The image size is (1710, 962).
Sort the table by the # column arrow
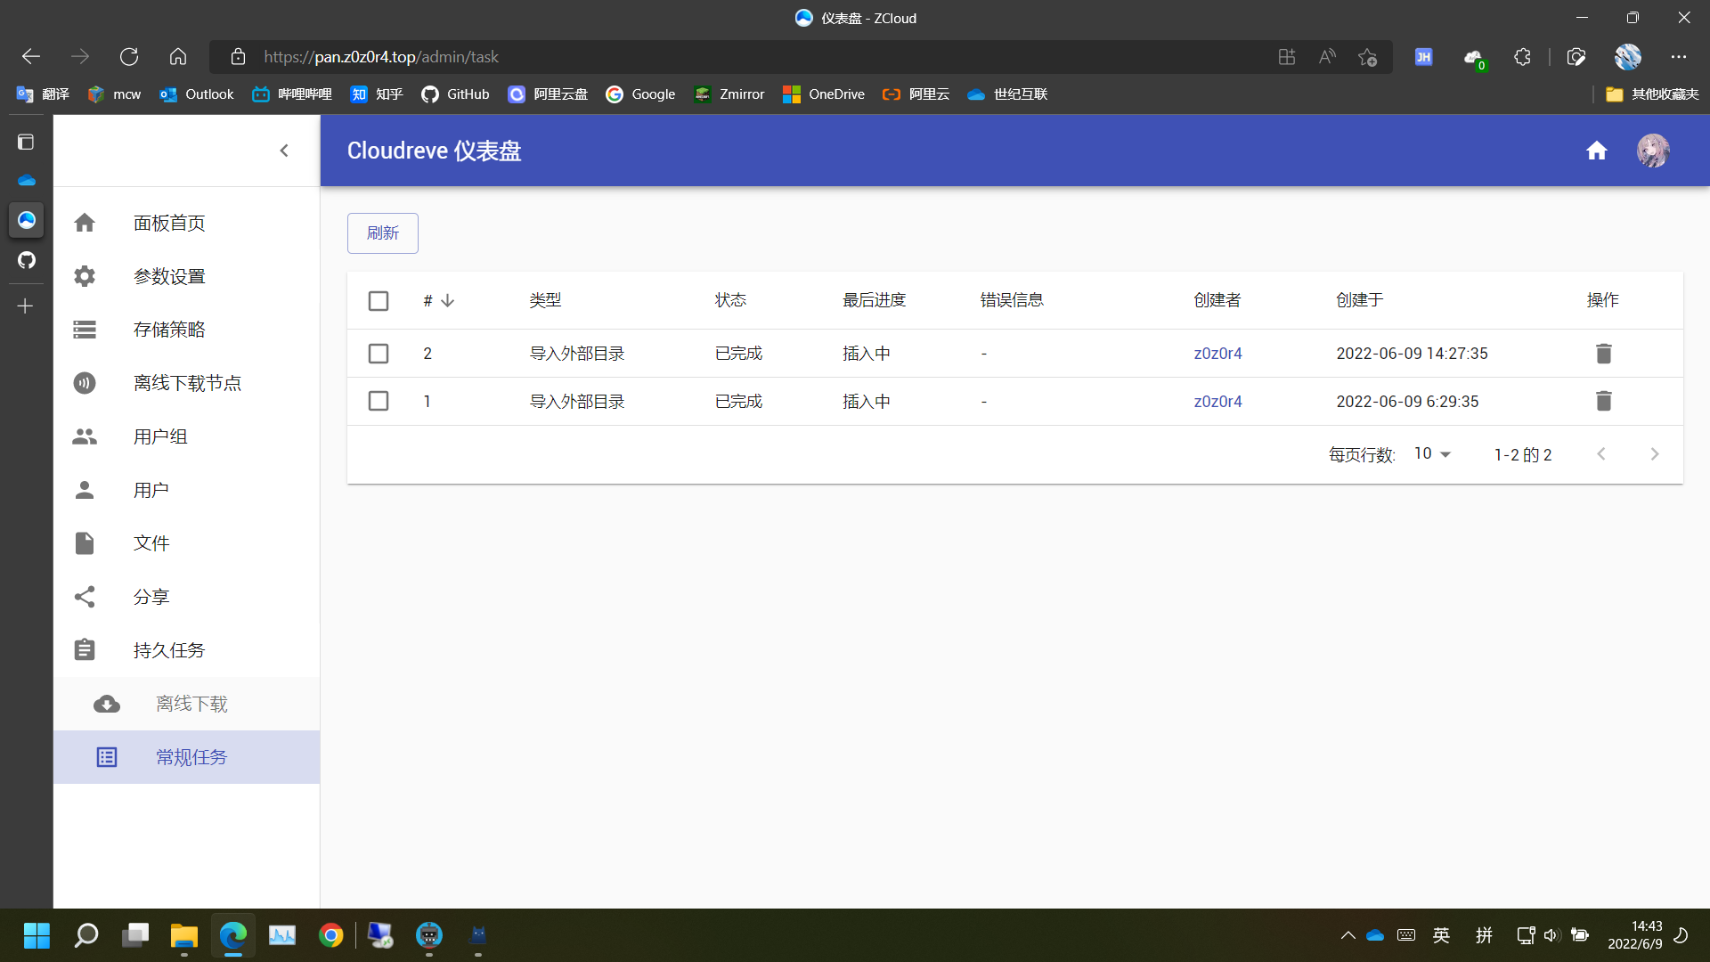click(447, 300)
